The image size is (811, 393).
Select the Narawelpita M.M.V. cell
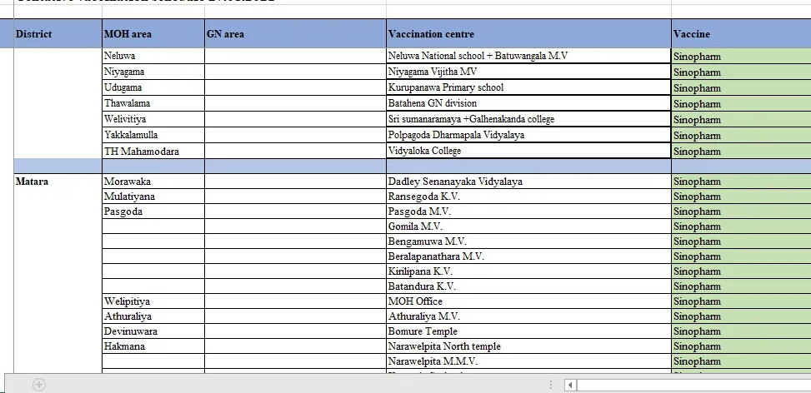[x=528, y=361]
